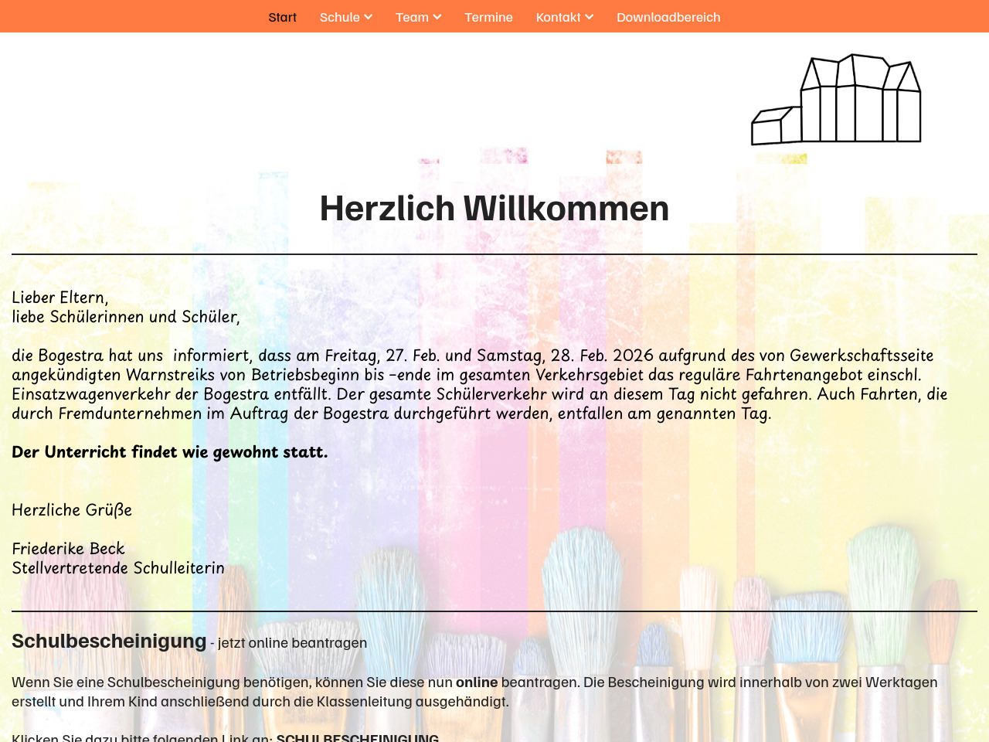The height and width of the screenshot is (742, 989).
Task: Expand the Schule dropdown chevron
Action: click(369, 17)
